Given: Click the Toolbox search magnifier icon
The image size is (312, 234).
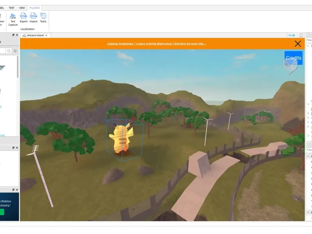Looking at the screenshot, I should [9, 51].
